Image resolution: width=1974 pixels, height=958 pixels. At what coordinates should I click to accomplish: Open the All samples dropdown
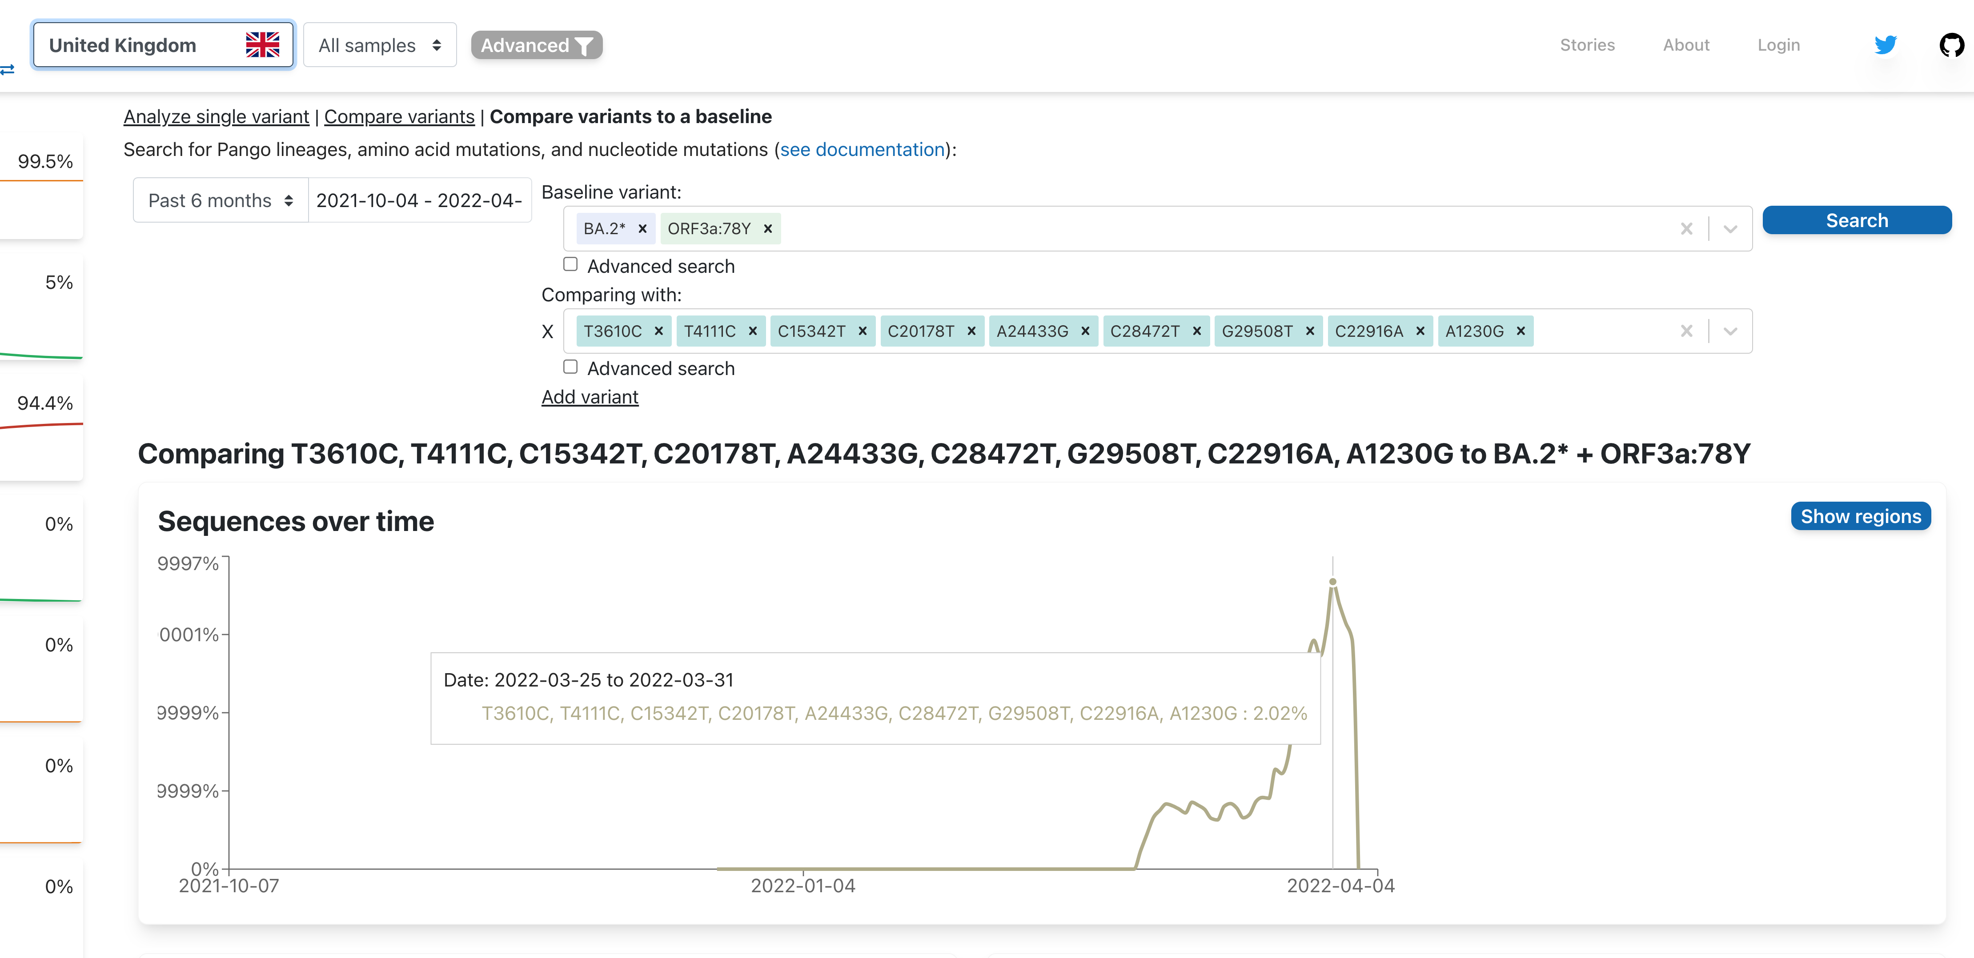point(379,45)
